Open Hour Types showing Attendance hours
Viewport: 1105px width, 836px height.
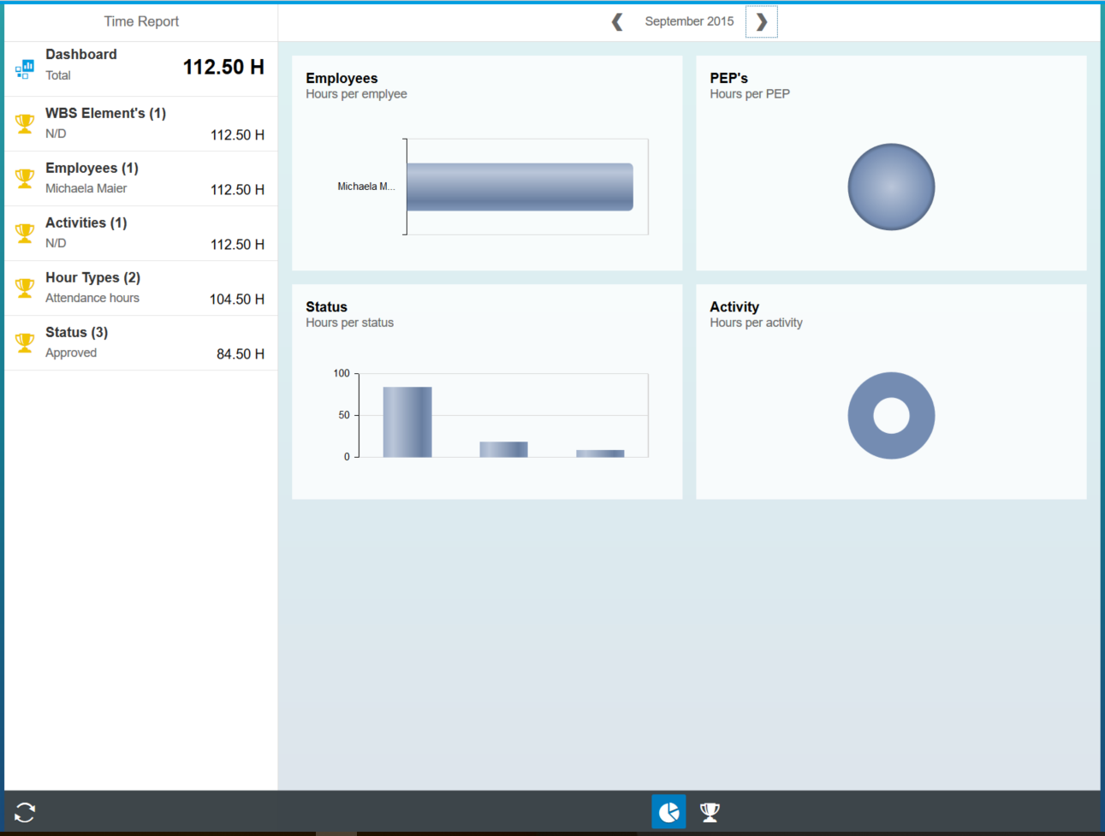pyautogui.click(x=140, y=287)
